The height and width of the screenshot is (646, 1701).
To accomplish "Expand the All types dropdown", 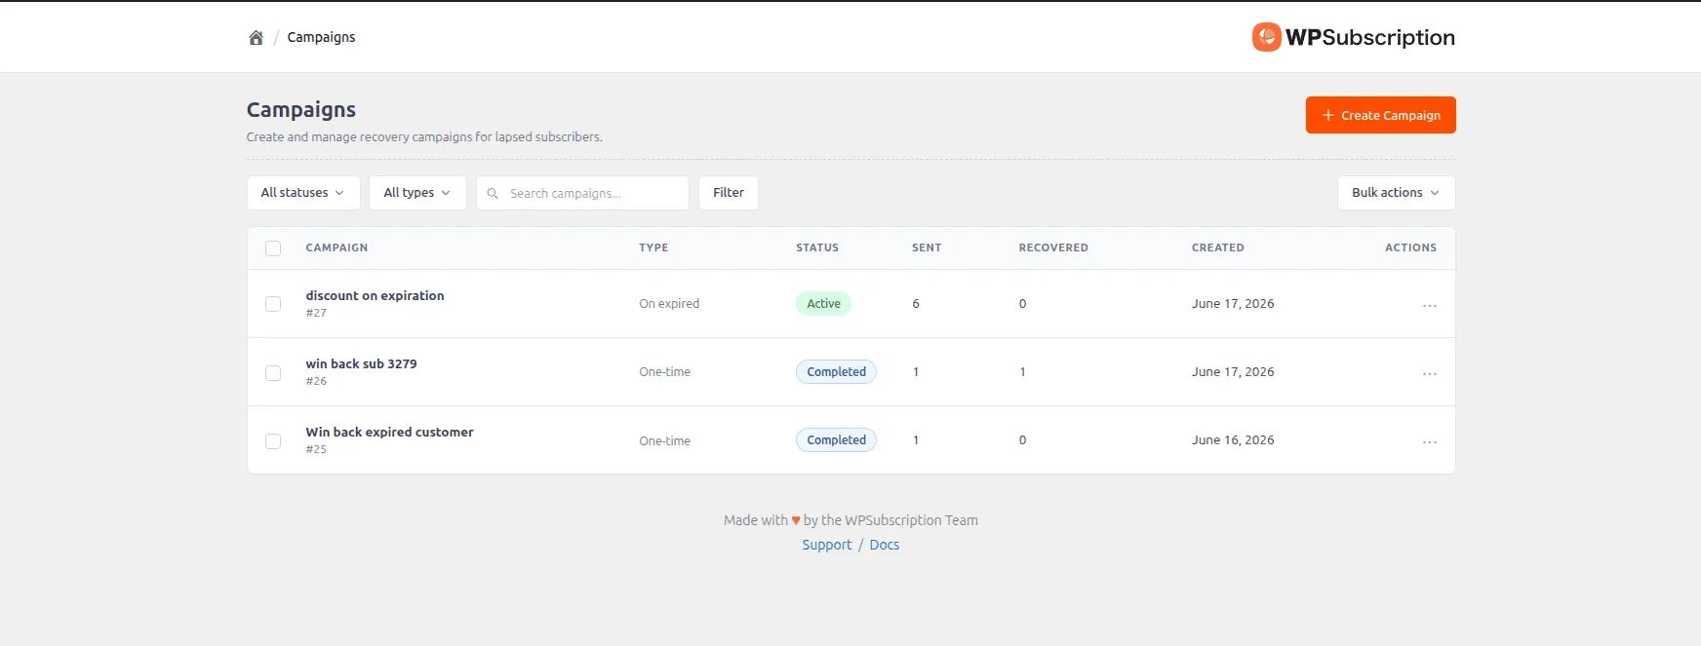I will coord(417,193).
